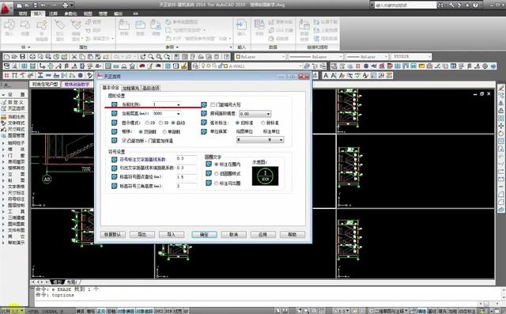Select the Zoom Realtime magnifier icon
Screen dimensions: 506x314
151,57
